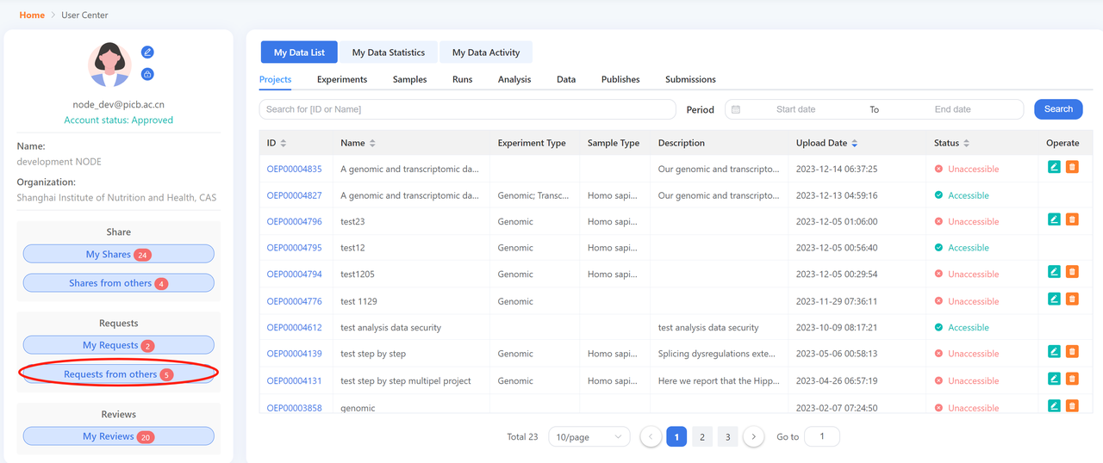Click the ID or Name search field
Viewport: 1103px width, 463px height.
coord(467,109)
